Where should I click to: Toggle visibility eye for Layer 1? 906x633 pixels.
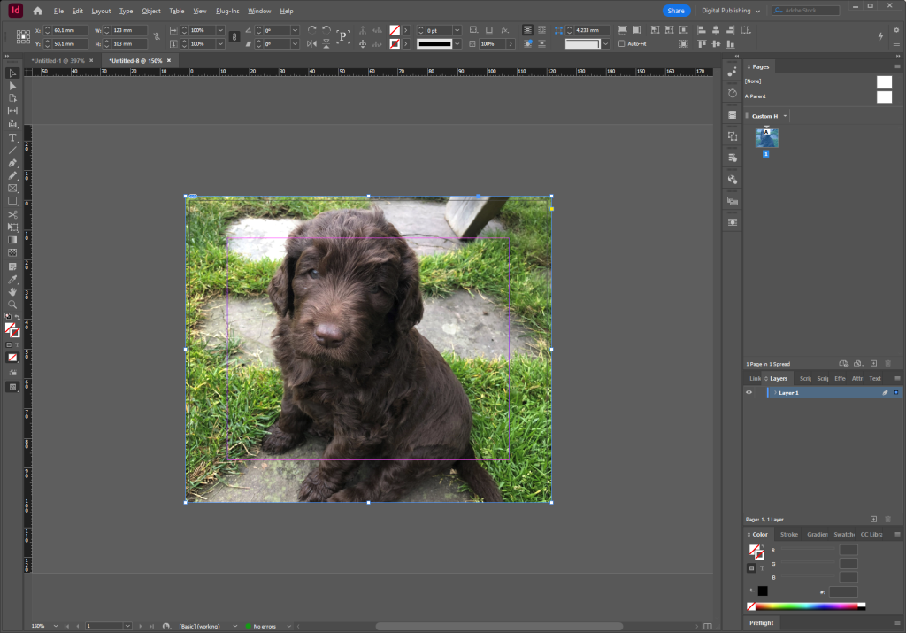point(749,392)
